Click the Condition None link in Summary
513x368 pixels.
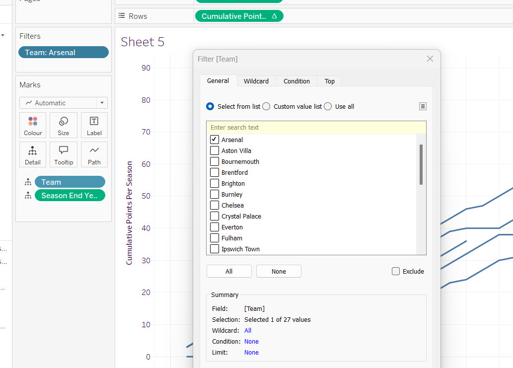point(251,342)
